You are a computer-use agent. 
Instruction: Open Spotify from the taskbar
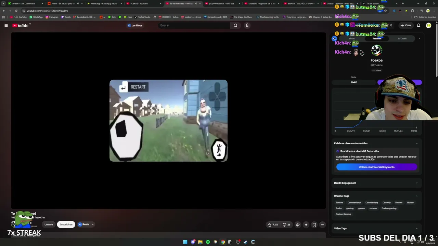point(208,242)
